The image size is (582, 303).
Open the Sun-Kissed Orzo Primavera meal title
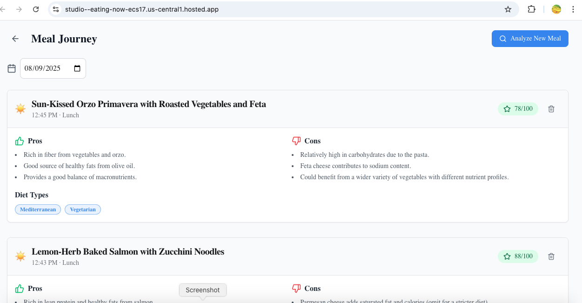point(149,104)
